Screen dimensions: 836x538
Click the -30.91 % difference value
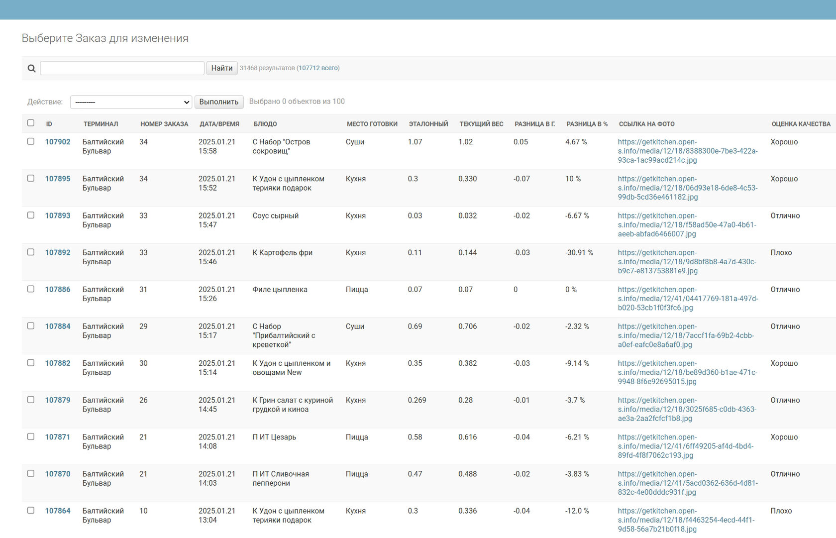tap(579, 252)
